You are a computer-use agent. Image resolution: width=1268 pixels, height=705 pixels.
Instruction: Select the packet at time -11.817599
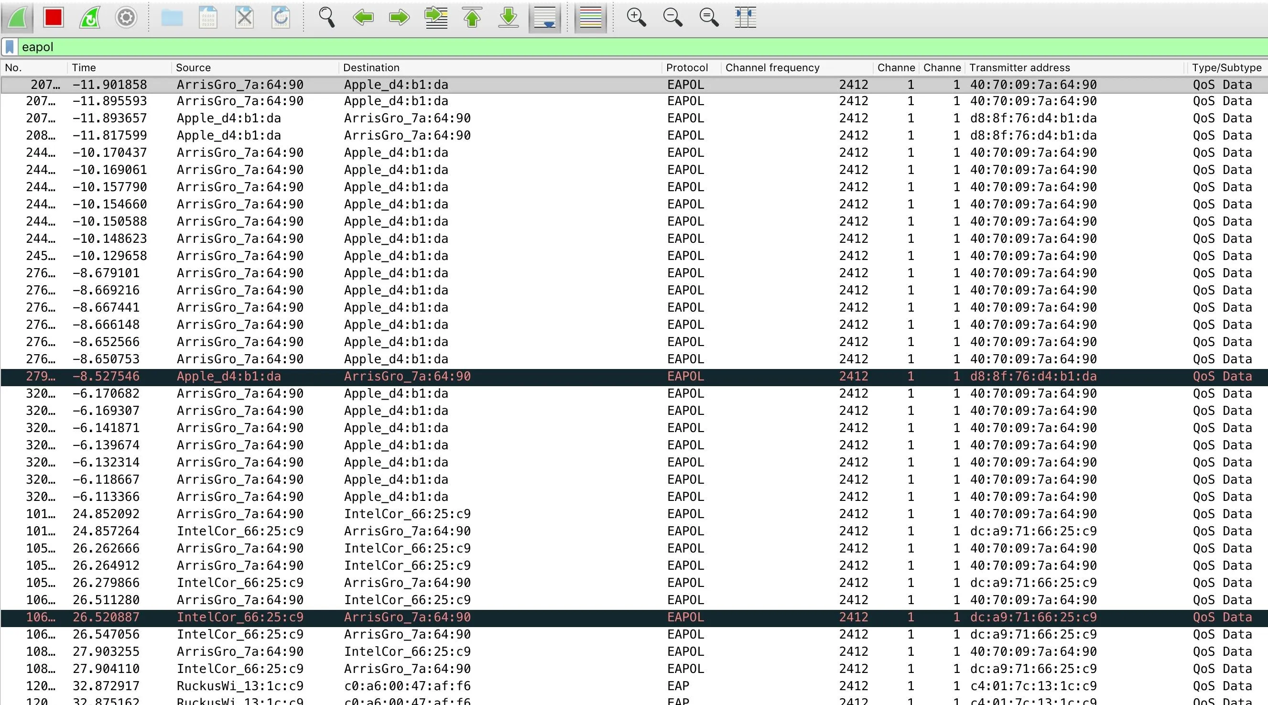[634, 135]
